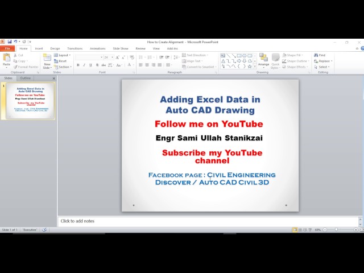The width and height of the screenshot is (364, 273).
Task: Open the Arrange menu
Action: coord(263,61)
